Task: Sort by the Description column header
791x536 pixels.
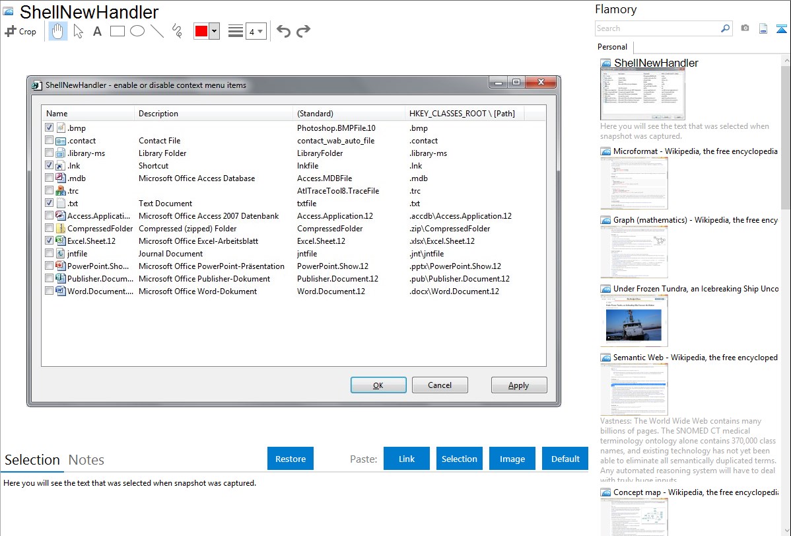Action: point(213,113)
